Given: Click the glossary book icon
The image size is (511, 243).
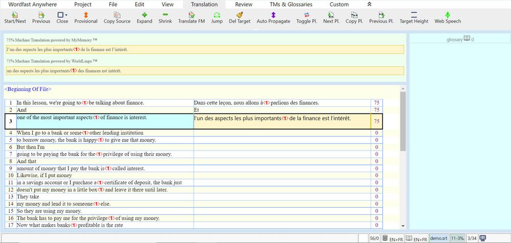Looking at the screenshot, I should click(467, 39).
